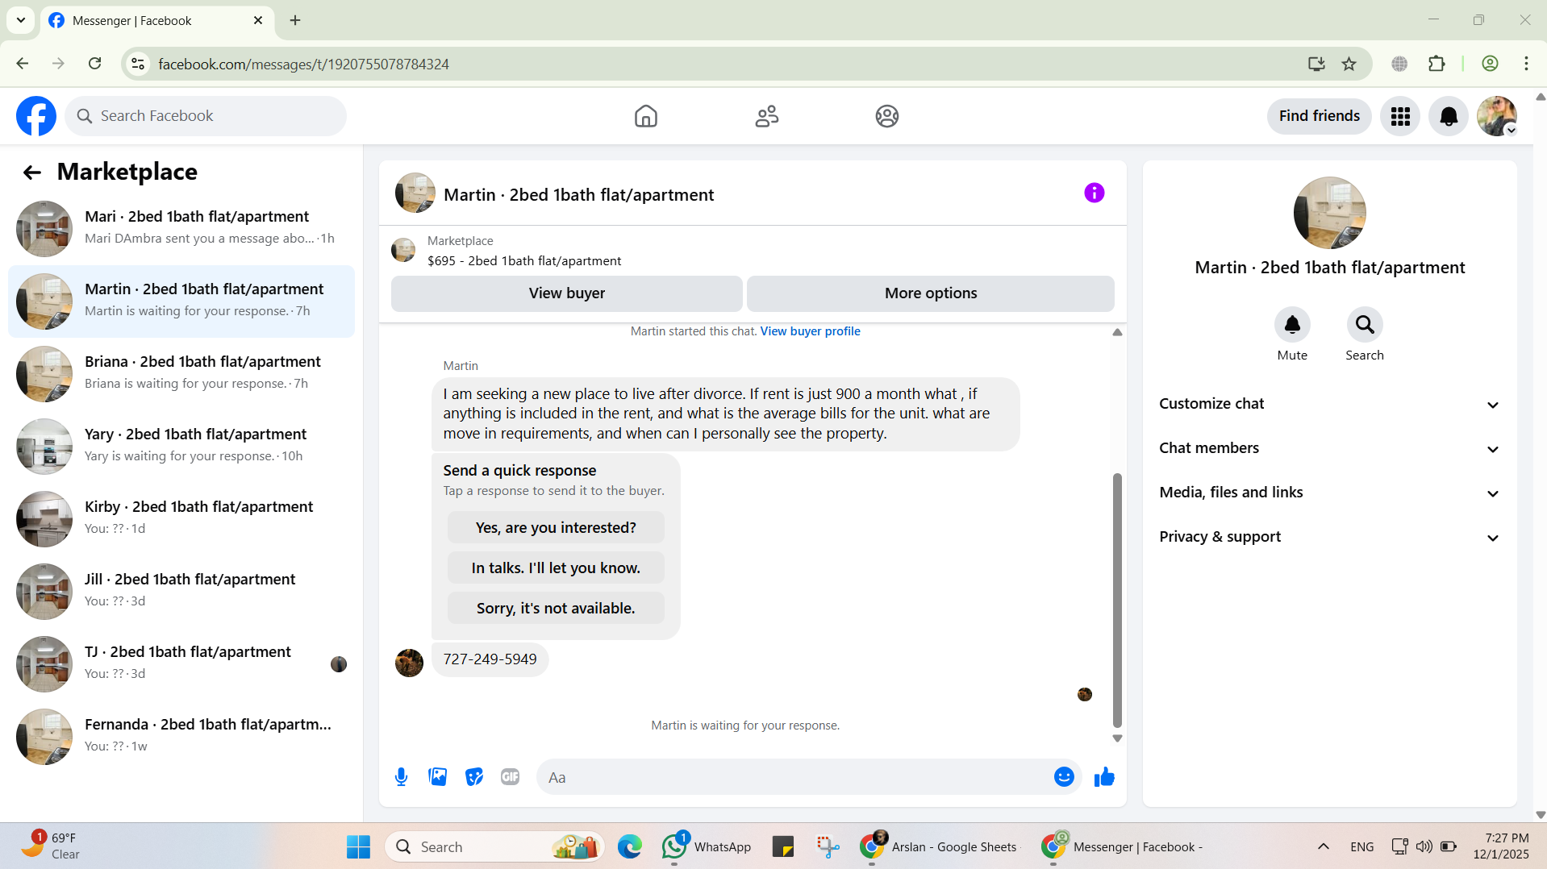Screen dimensions: 1547x869
Task: Open Kirby's 2bed 1bath chat
Action: tap(181, 519)
